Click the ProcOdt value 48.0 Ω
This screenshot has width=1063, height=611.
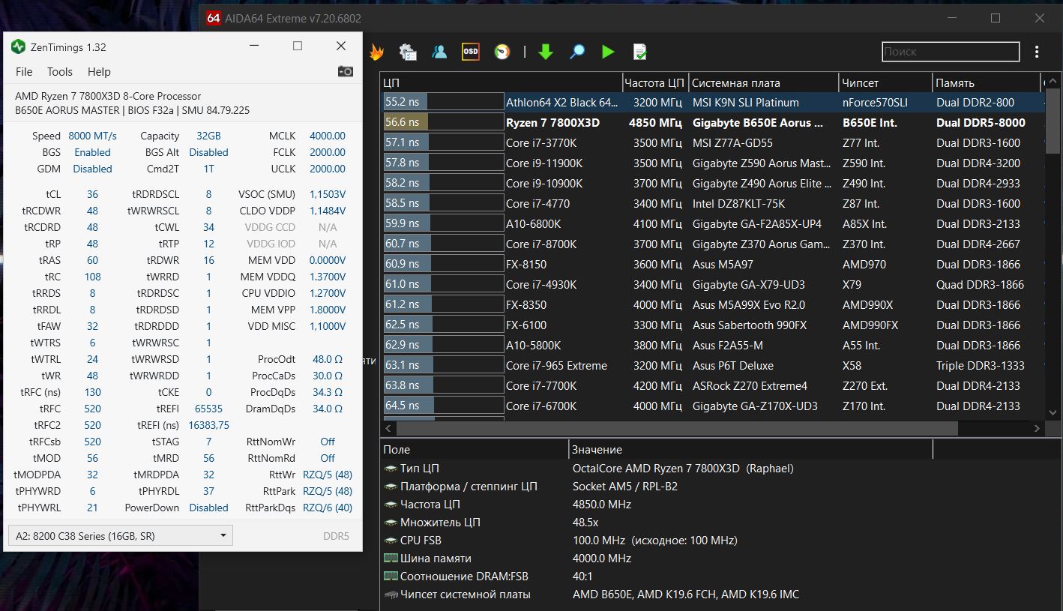pos(328,359)
